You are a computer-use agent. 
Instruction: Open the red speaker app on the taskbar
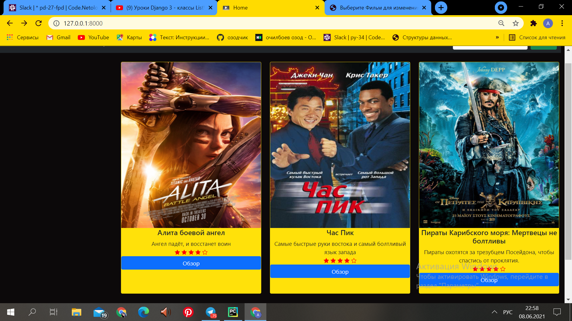click(x=166, y=312)
